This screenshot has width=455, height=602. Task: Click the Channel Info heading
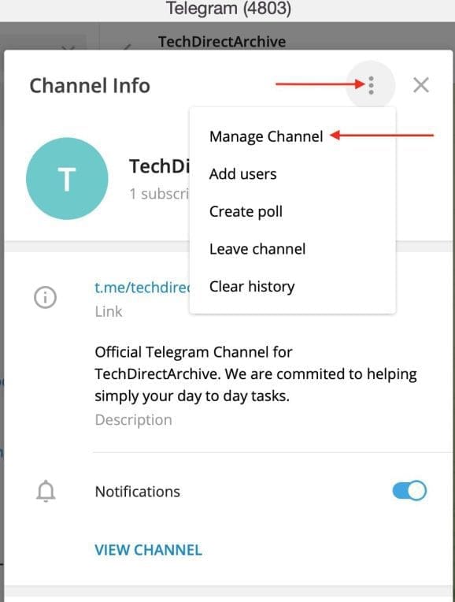pyautogui.click(x=90, y=86)
